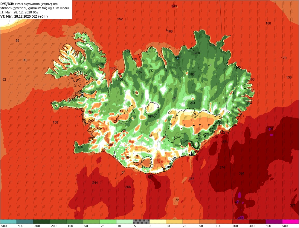This screenshot has width=299, height=228.
Task: Click the value '183' on the east coast
Action: point(252,79)
